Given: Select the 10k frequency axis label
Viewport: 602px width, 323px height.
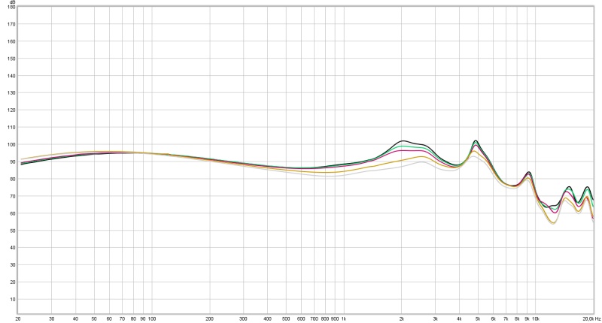Looking at the screenshot, I should click(535, 318).
